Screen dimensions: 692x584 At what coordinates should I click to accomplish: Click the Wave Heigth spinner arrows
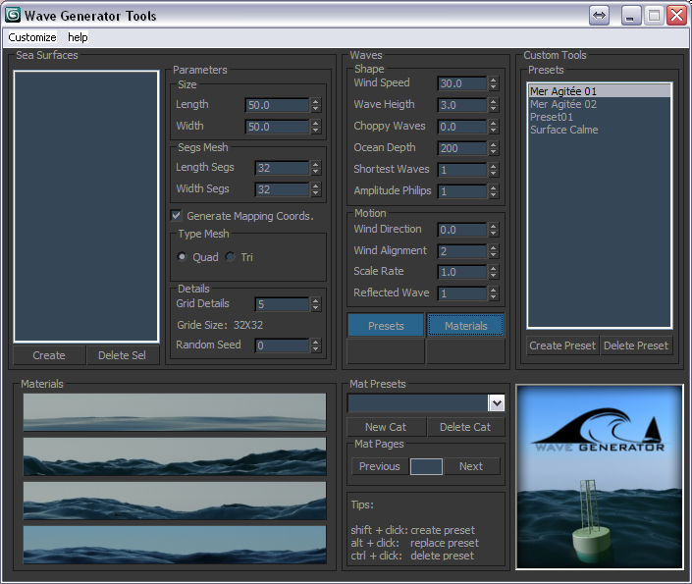(x=494, y=105)
